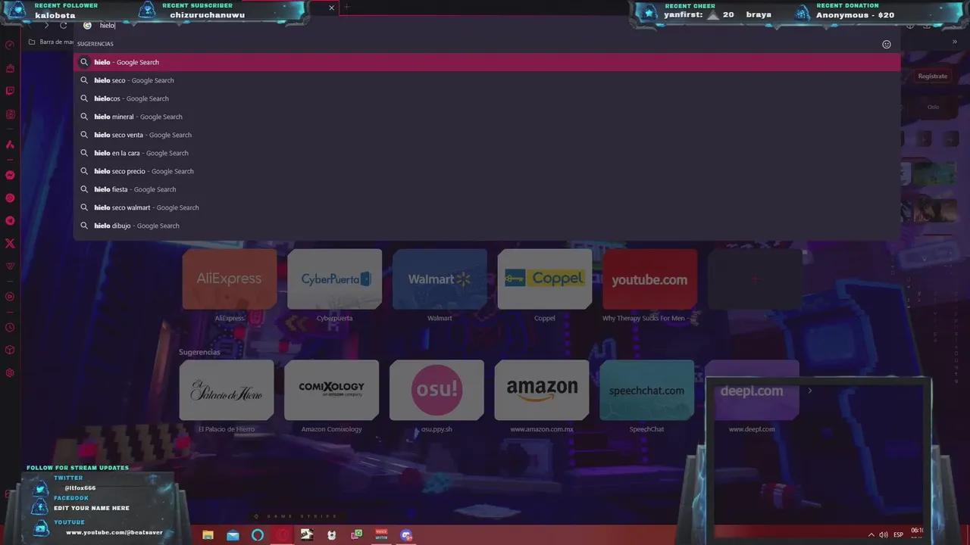Open File Explorer from the taskbar

click(208, 535)
